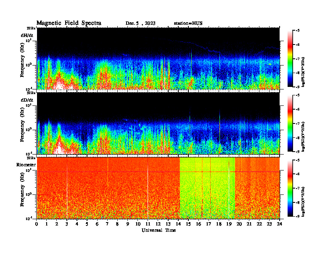Click the "-8" value on Riometer color bar

pos(298,202)
